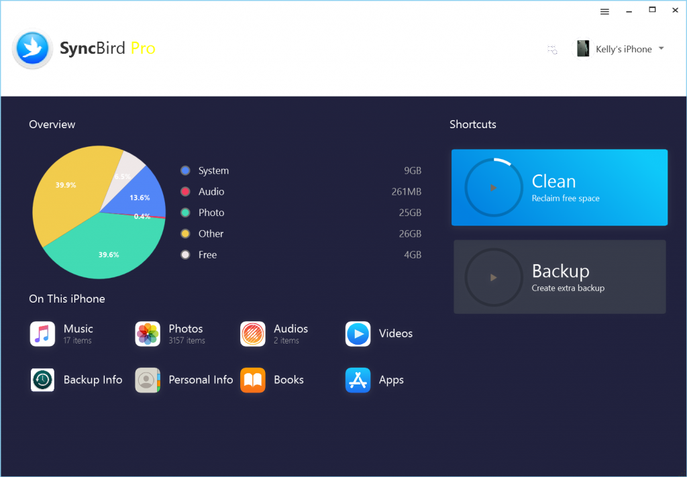Select the Other legend label
This screenshot has height=477, width=687.
pos(211,233)
